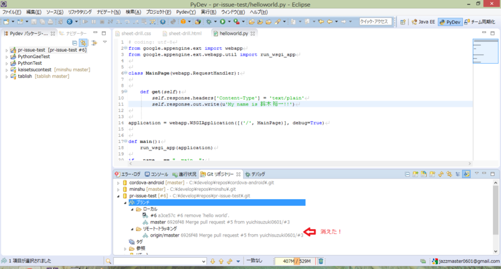Viewport: 501px width, 269px height.
Task: Click the green Run button icon
Action: (223, 22)
